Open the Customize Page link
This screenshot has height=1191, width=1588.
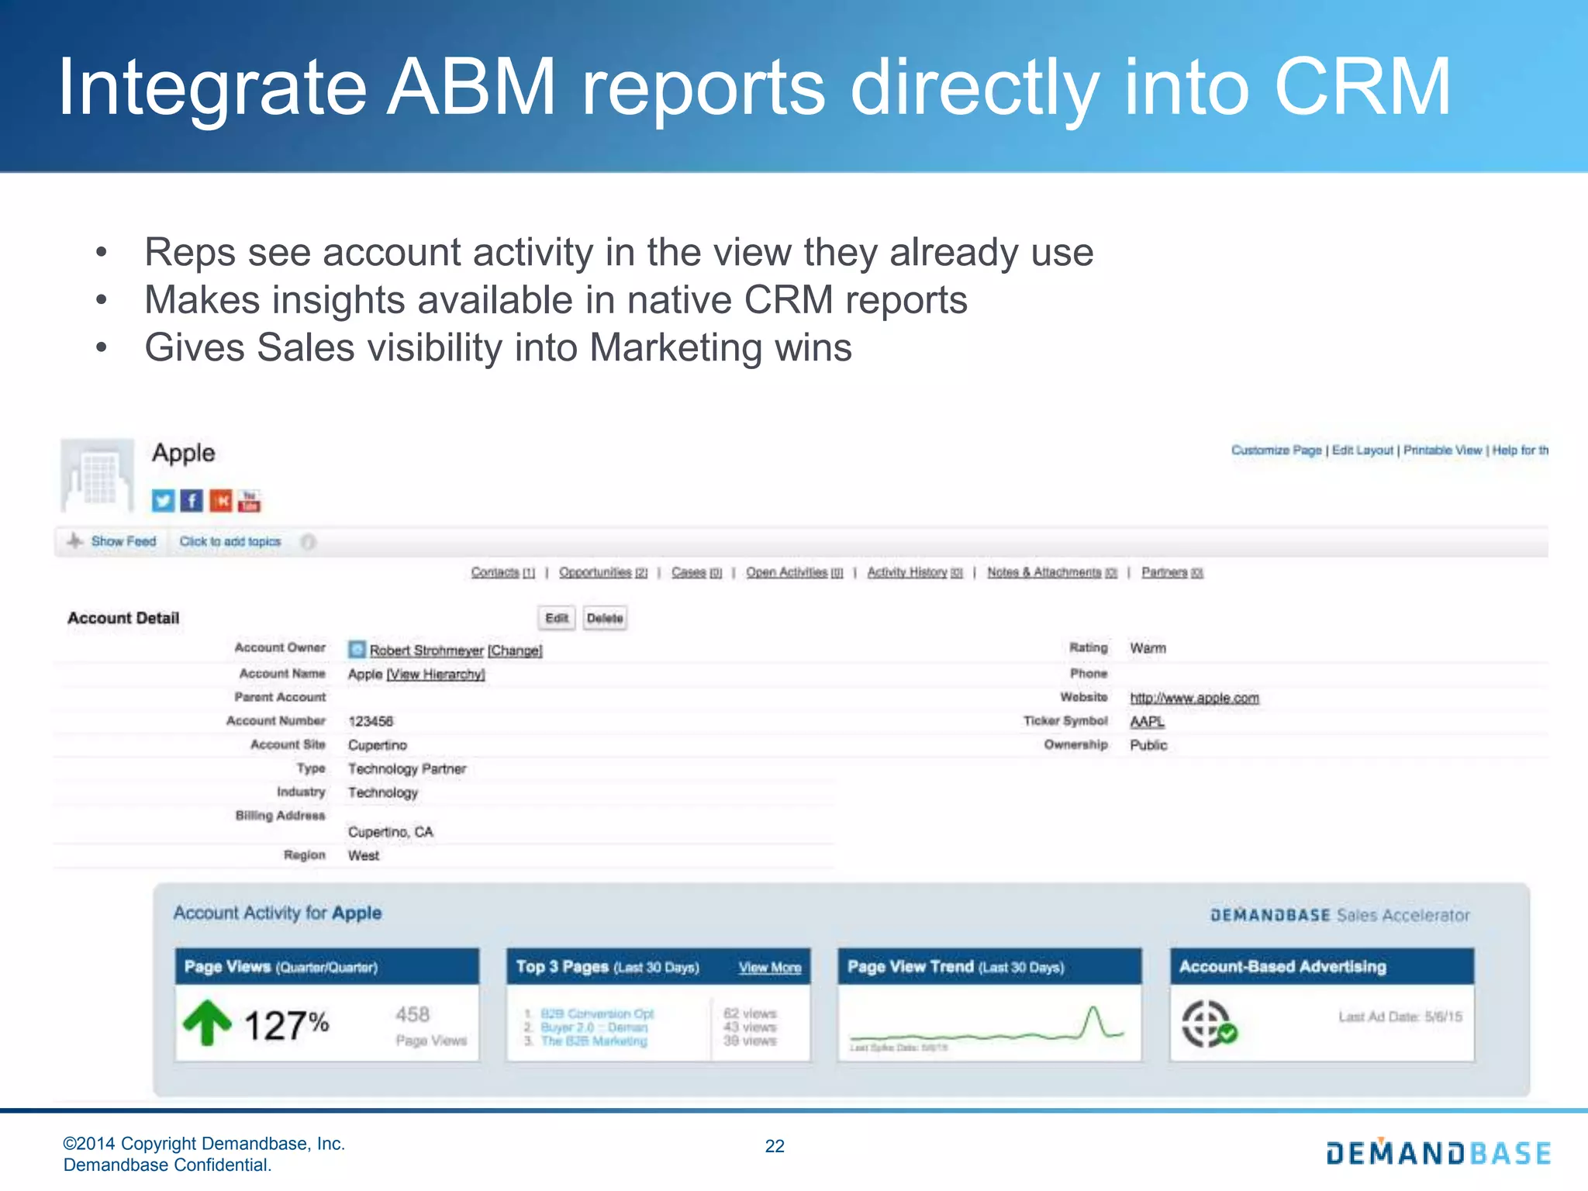(x=1276, y=451)
